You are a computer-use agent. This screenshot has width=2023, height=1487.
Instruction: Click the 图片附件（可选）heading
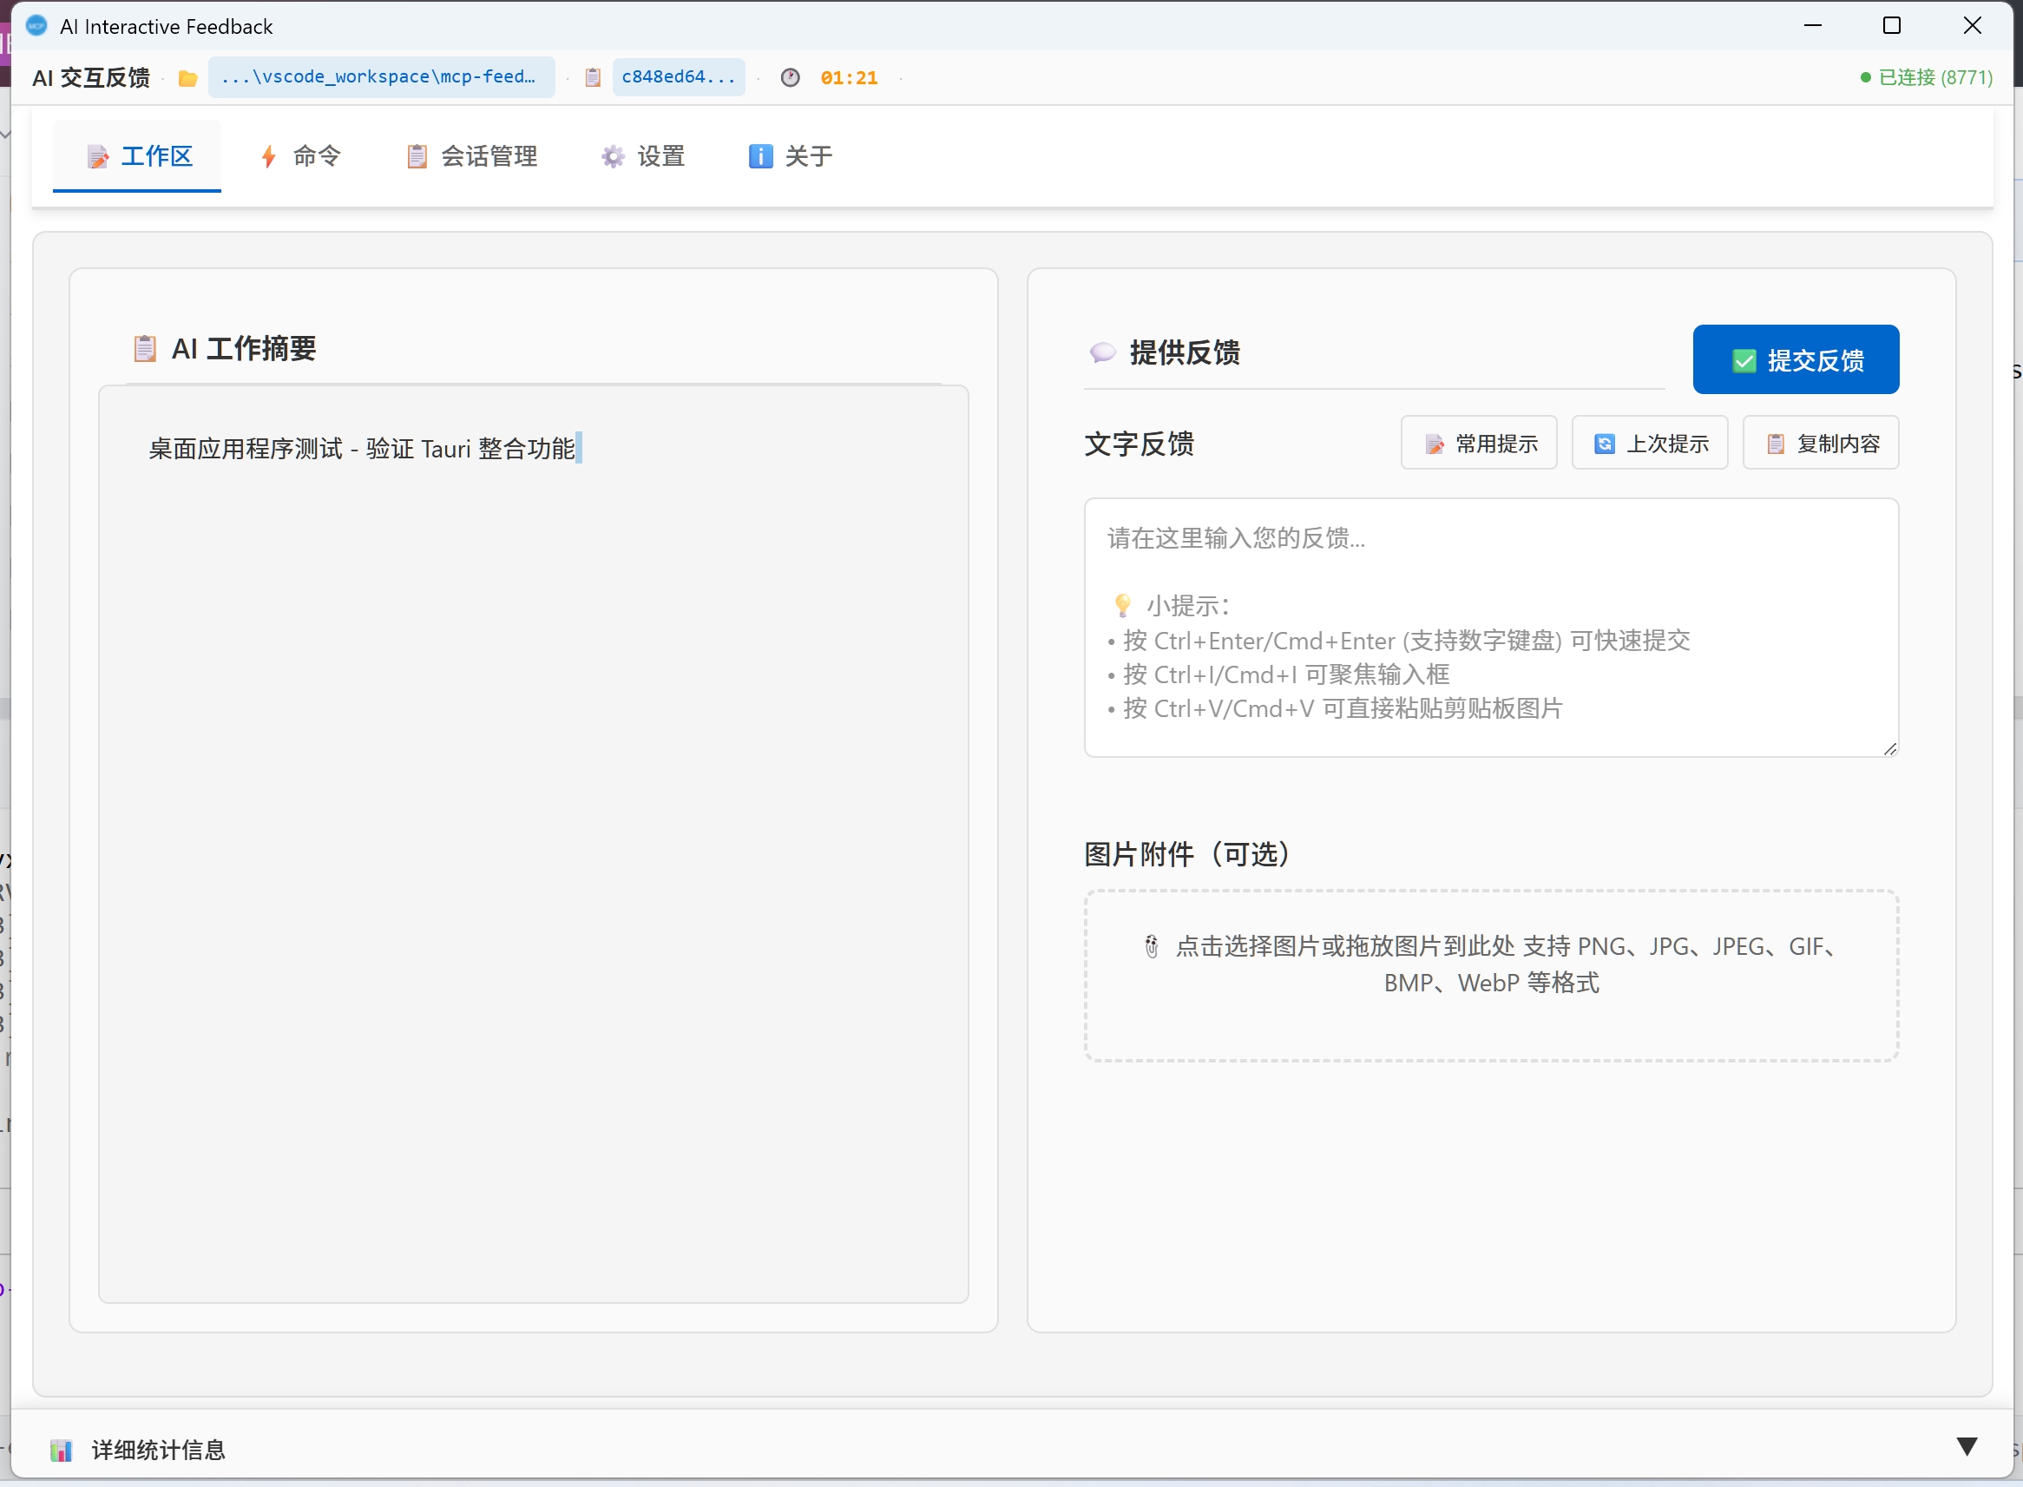pos(1187,853)
